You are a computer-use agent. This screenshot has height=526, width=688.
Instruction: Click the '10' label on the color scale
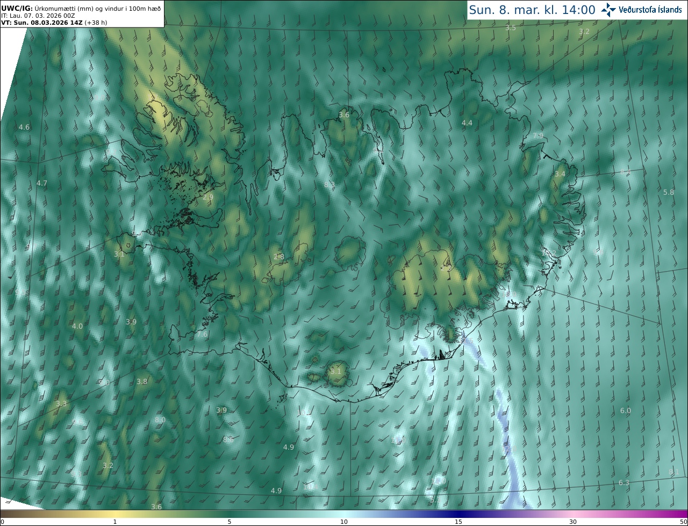pyautogui.click(x=344, y=522)
